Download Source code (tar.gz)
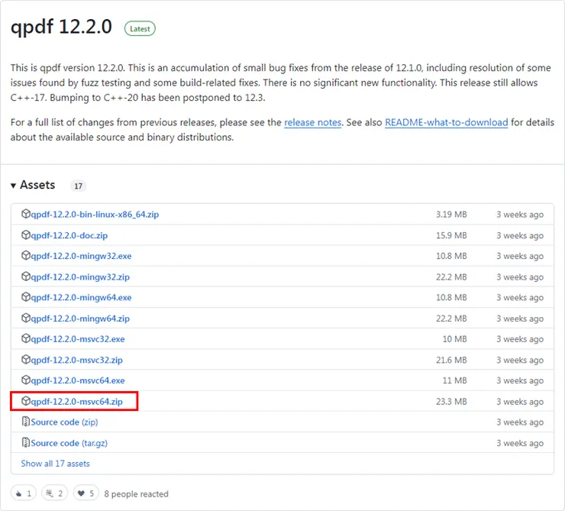 tap(69, 443)
